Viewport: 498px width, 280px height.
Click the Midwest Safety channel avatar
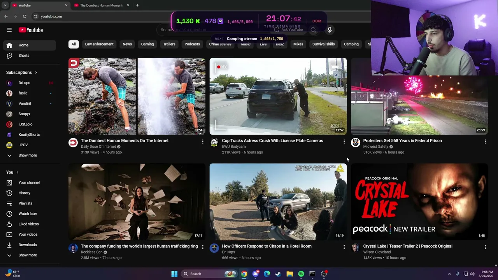(x=356, y=143)
